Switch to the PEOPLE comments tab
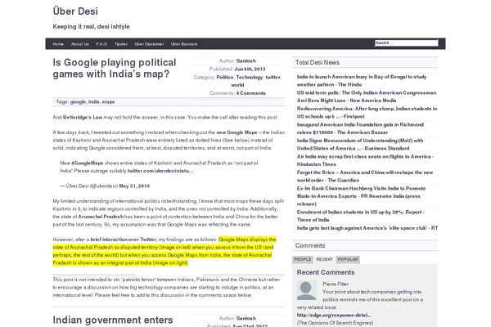491x327 pixels. (303, 259)
